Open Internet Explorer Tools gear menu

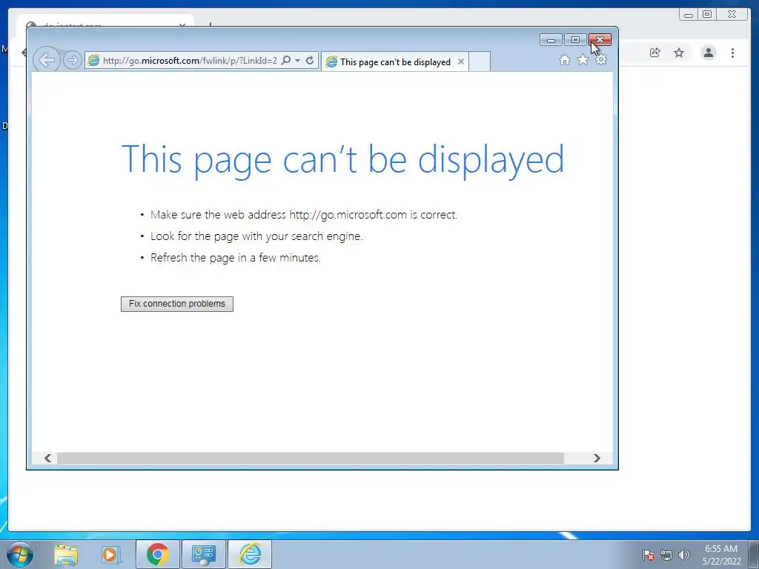[600, 60]
